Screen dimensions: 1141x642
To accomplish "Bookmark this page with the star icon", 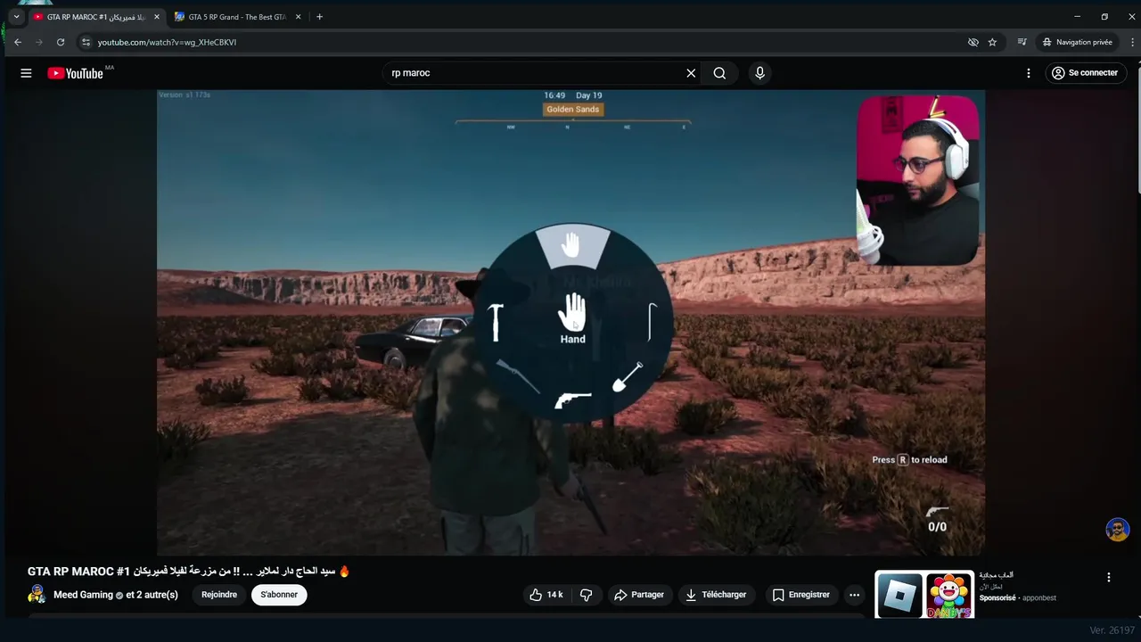I will 992,42.
